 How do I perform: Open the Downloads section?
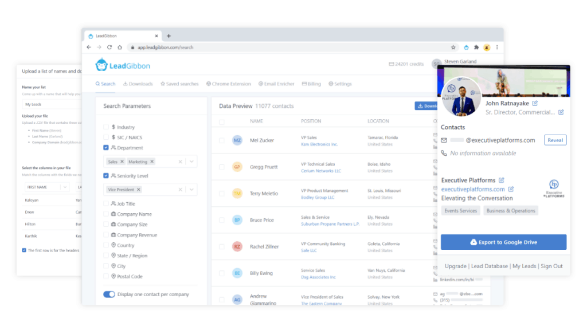click(138, 84)
